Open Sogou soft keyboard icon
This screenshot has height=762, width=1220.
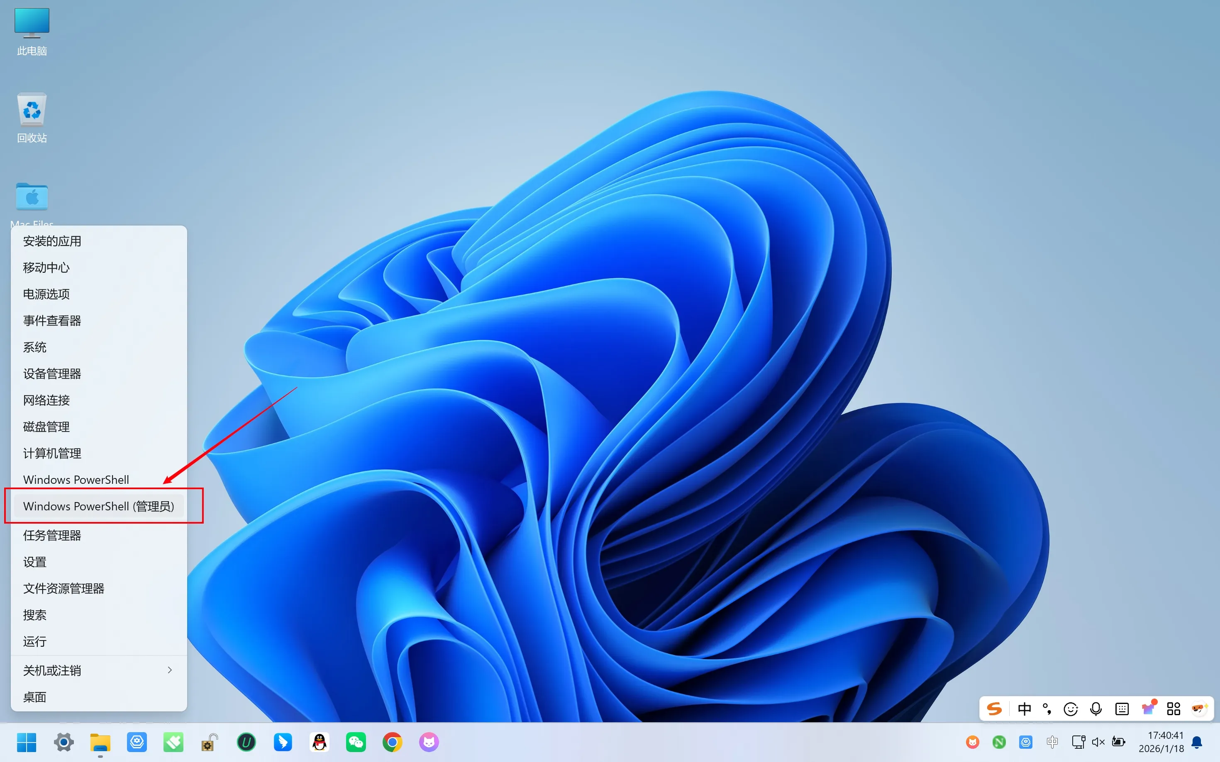[x=1122, y=709]
